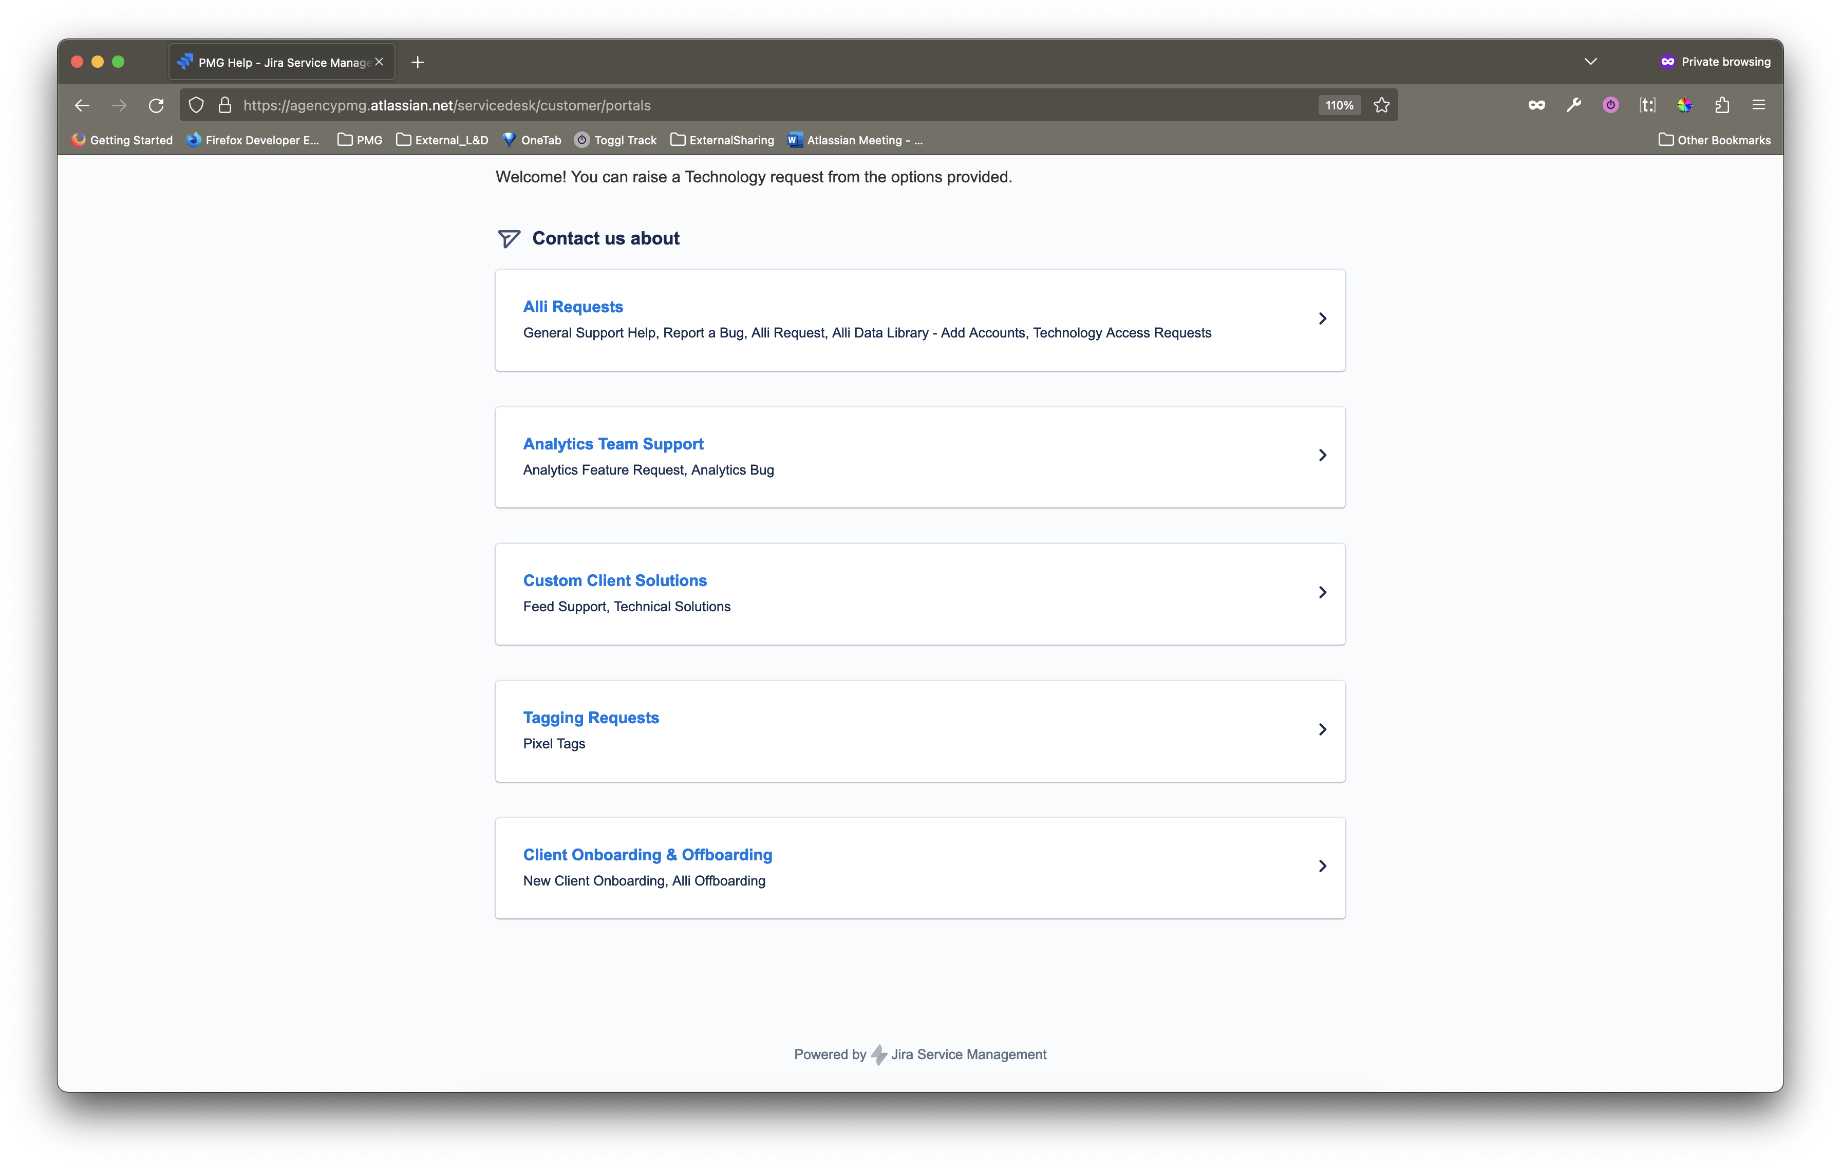Viewport: 1841px width, 1168px height.
Task: Open the PMG bookmarks folder
Action: point(360,140)
